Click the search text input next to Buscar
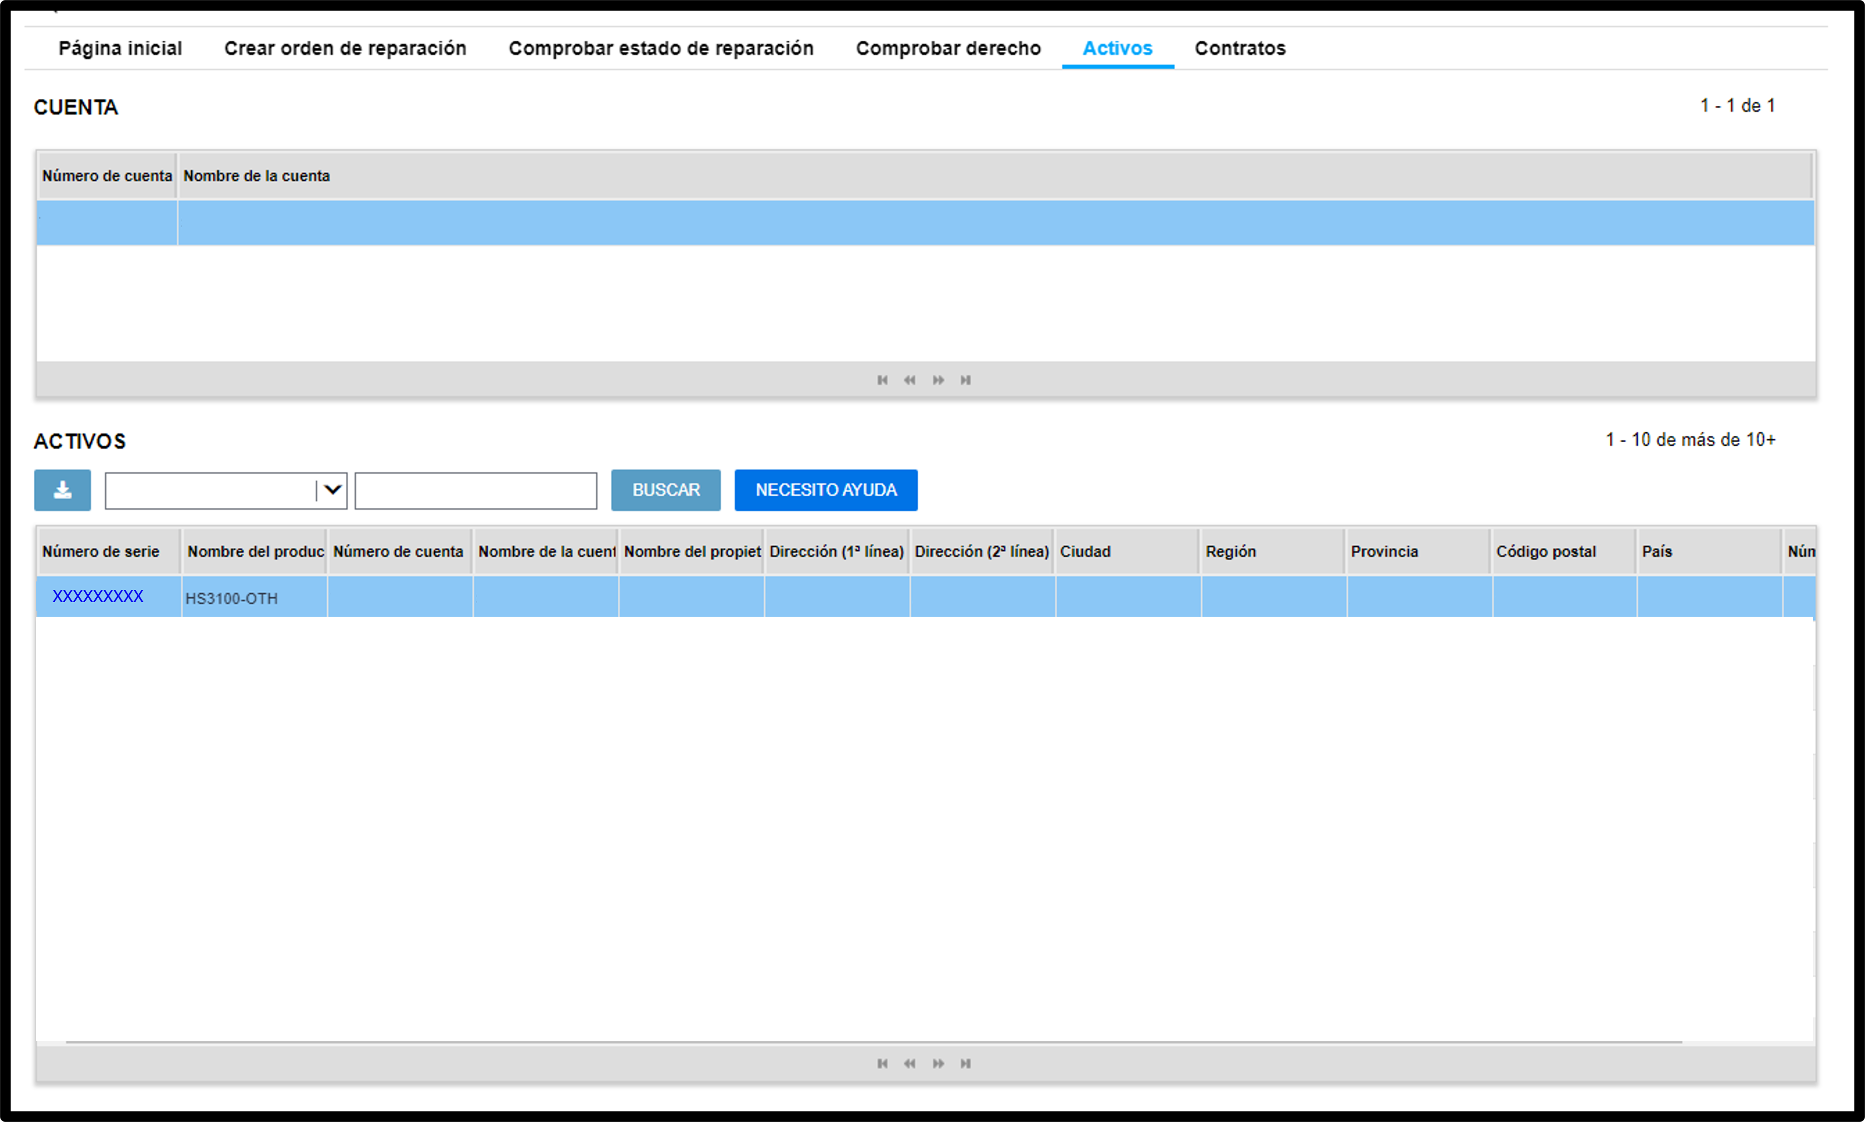This screenshot has width=1865, height=1122. [x=476, y=491]
